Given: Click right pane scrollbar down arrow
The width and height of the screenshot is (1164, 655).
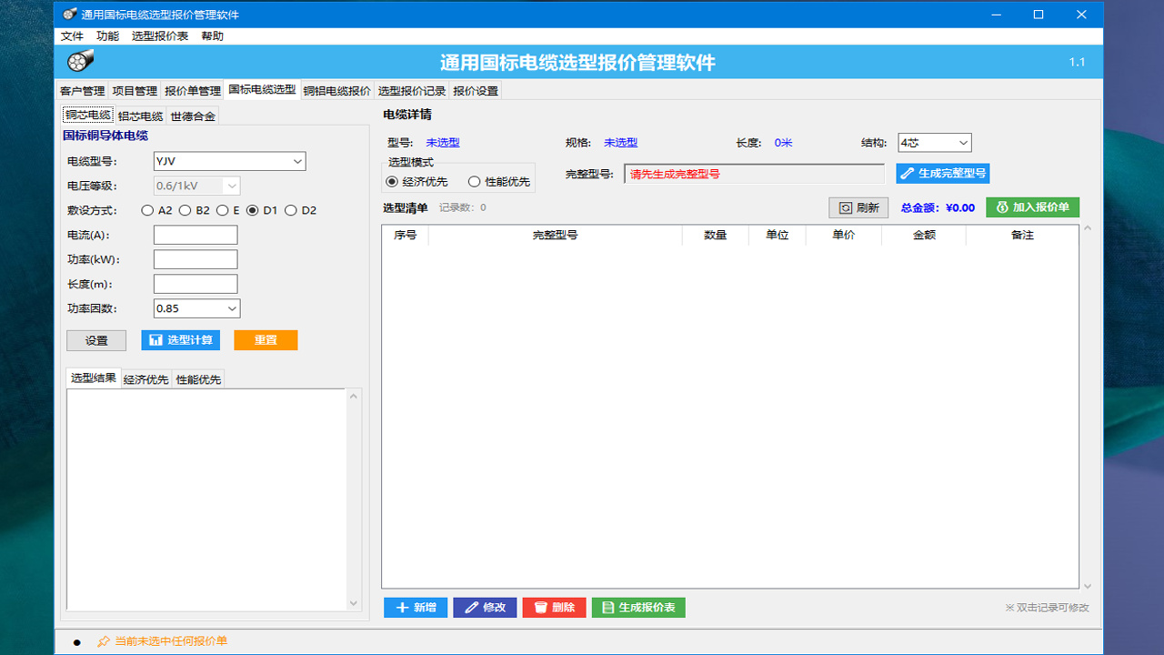Looking at the screenshot, I should pyautogui.click(x=1089, y=586).
